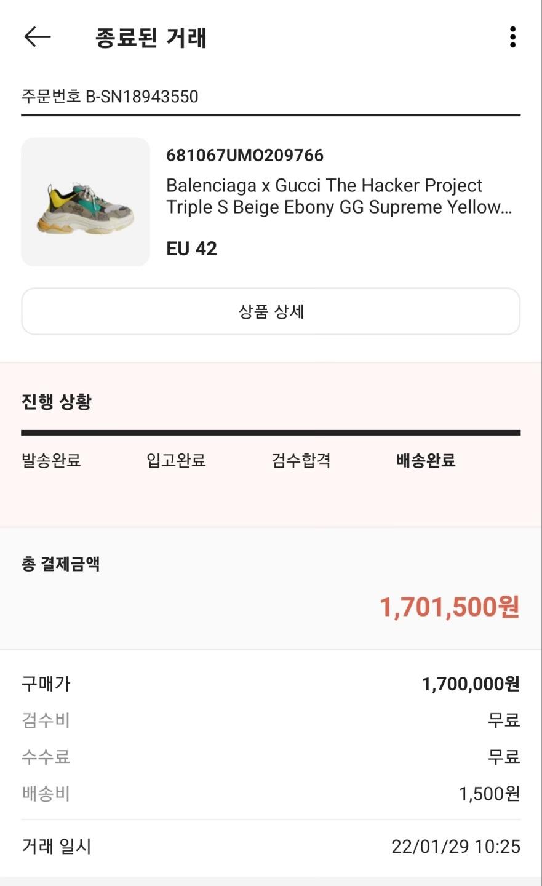Click the 수수료 fee label
The width and height of the screenshot is (542, 886).
coord(46,756)
